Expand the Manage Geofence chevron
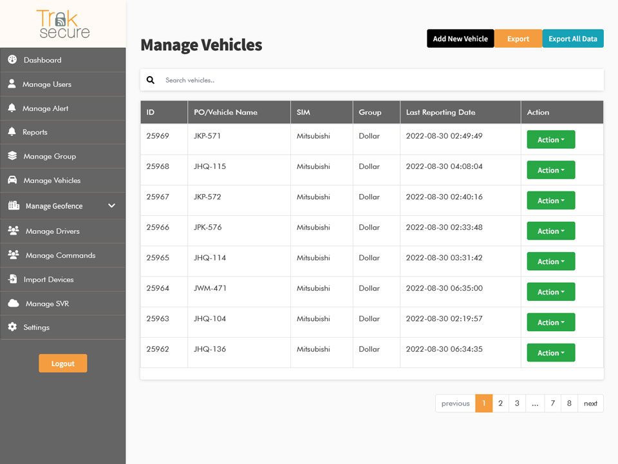Screen dimensions: 618x464 [x=111, y=206]
